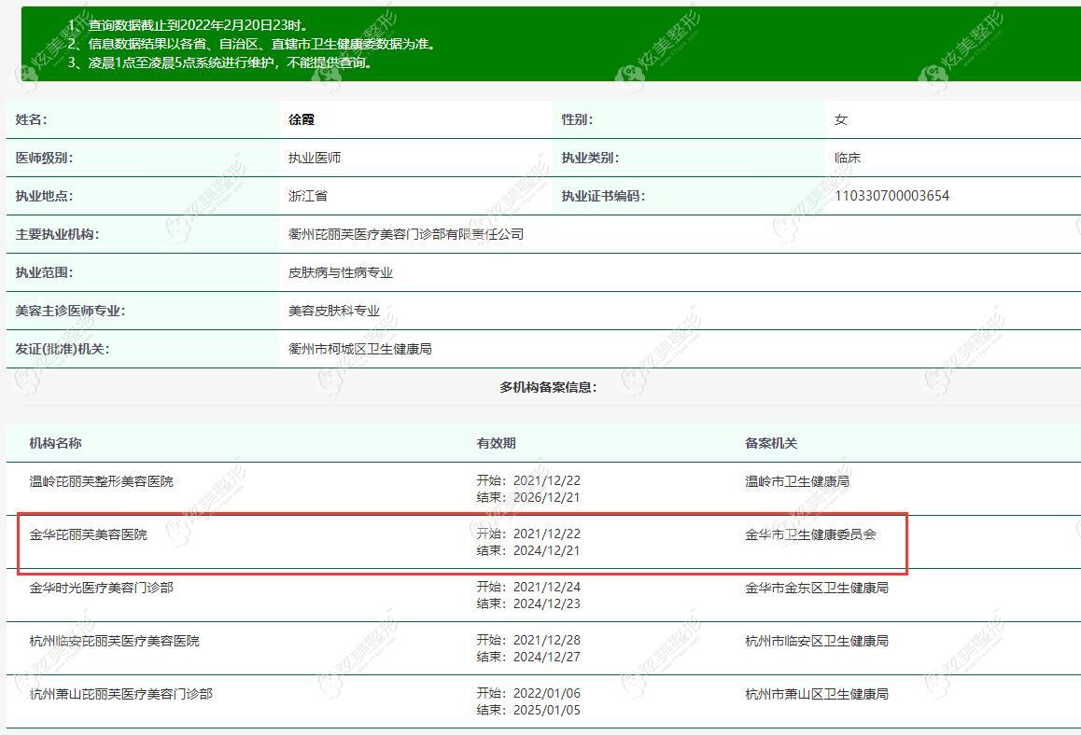Select 金华市金东区卫生健康局 cell
Viewport: 1081px width, 735px height.
817,588
